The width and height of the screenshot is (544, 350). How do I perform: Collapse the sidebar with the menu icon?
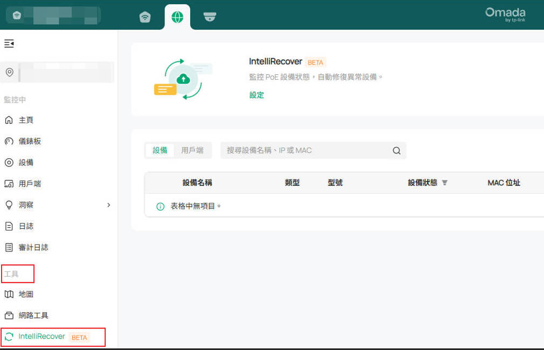[x=9, y=44]
